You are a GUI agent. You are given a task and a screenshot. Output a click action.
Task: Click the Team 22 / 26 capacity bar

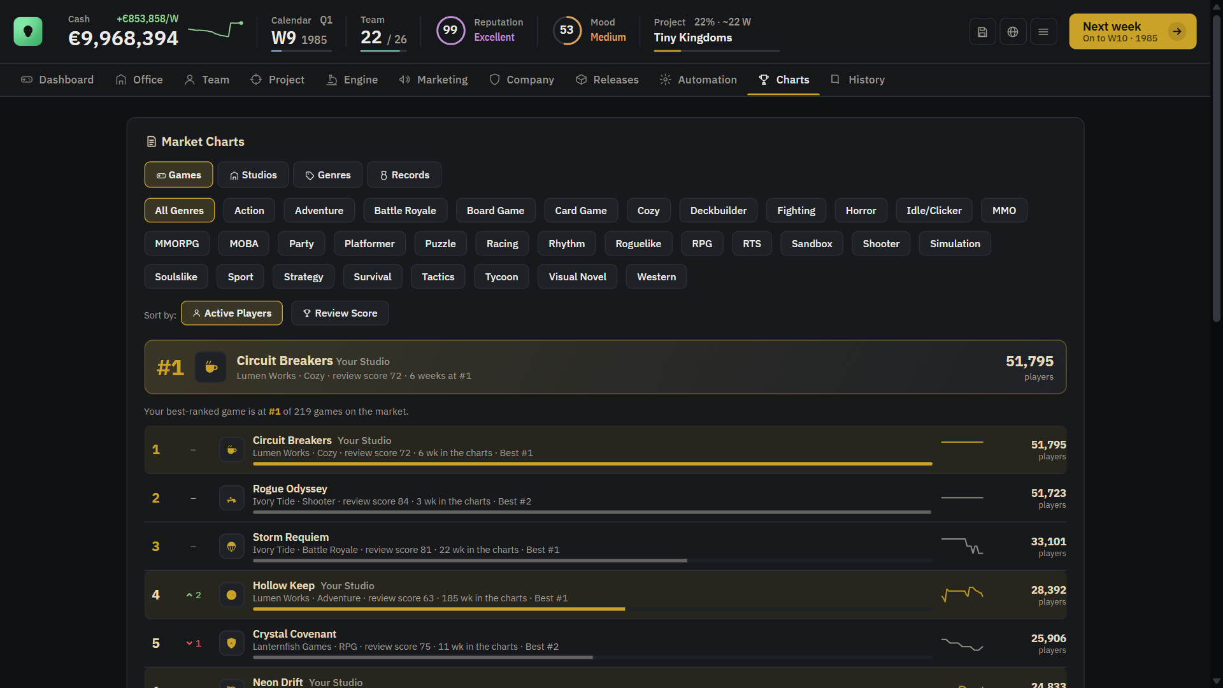(x=384, y=50)
